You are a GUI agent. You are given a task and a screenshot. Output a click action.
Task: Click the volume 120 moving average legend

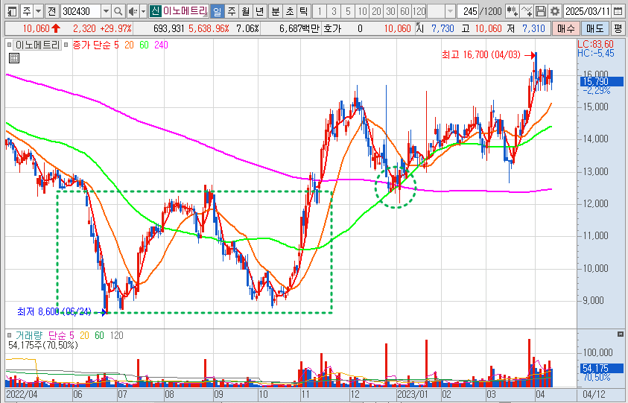pos(116,335)
